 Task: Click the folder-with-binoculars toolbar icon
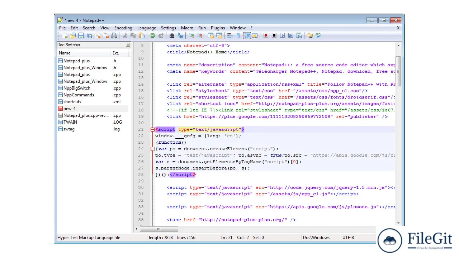(310, 35)
